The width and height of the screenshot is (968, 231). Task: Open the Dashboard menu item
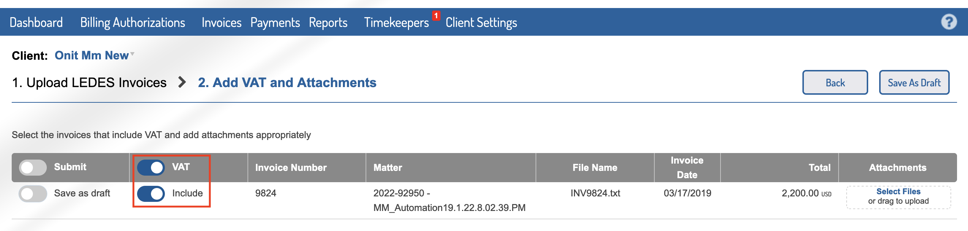[x=36, y=23]
